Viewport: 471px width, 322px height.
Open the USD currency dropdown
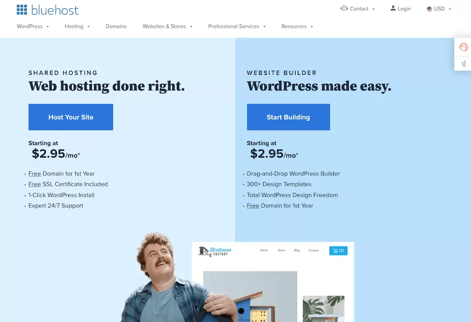pos(439,9)
